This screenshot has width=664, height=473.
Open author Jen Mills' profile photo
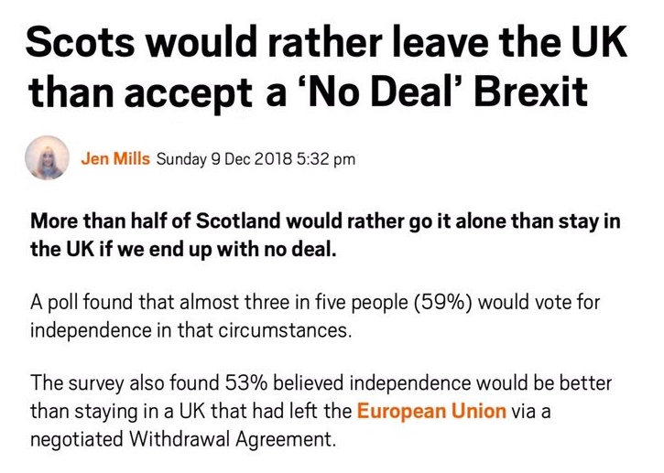47,157
